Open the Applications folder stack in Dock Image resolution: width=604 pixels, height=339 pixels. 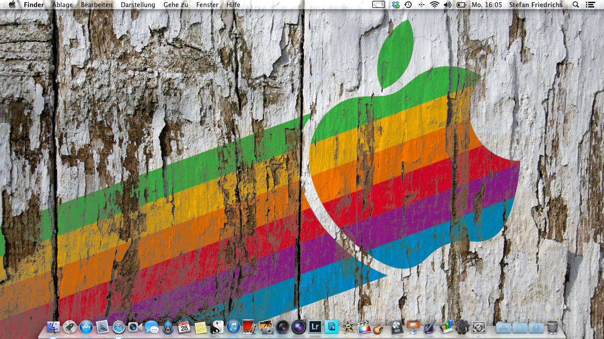pyautogui.click(x=503, y=327)
